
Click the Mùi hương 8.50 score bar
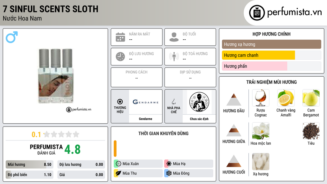pyautogui.click(x=30, y=165)
